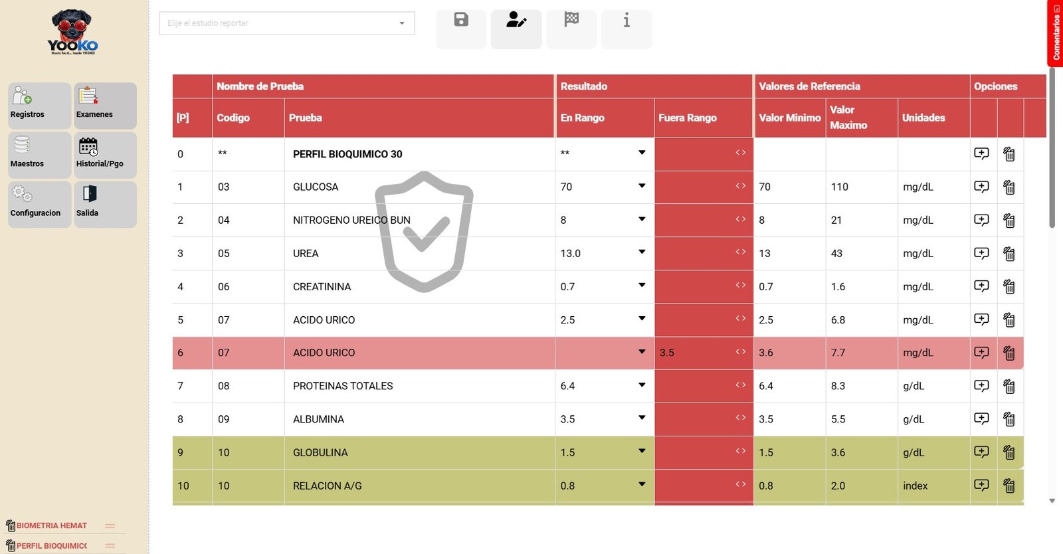Click the Salida exit tile
Viewport: 1063px width, 554px height.
click(105, 205)
